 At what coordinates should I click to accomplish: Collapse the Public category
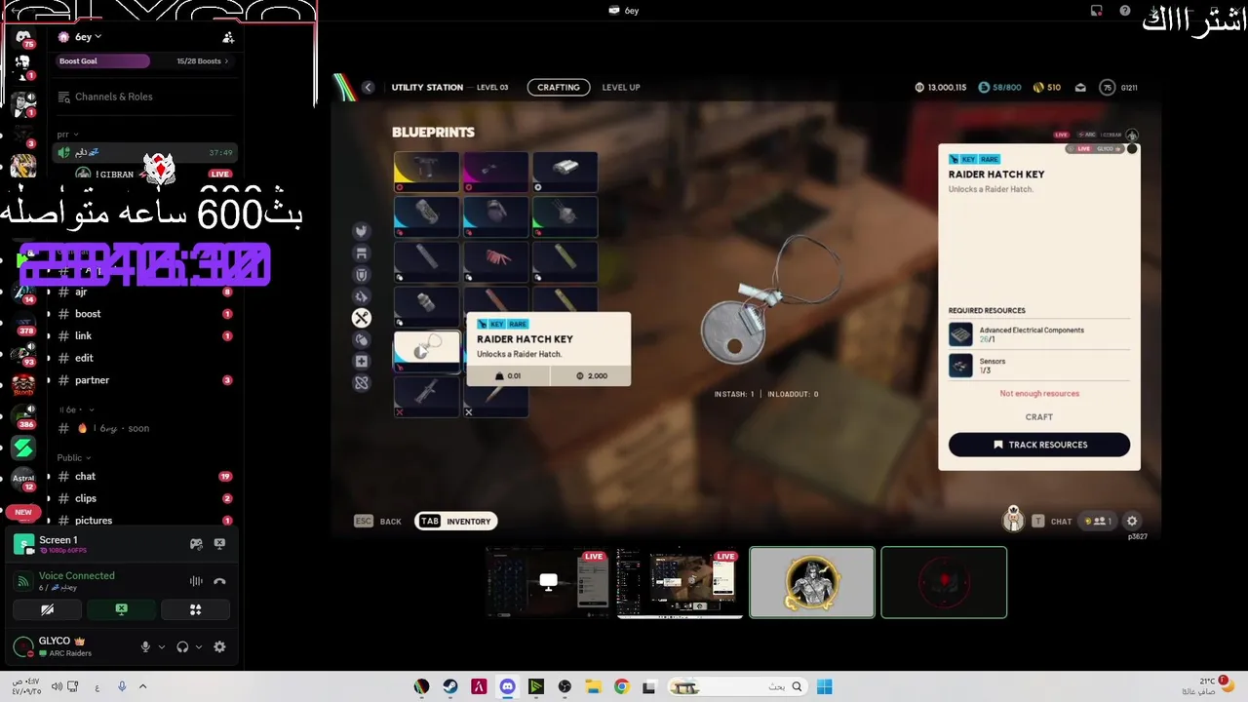(72, 457)
